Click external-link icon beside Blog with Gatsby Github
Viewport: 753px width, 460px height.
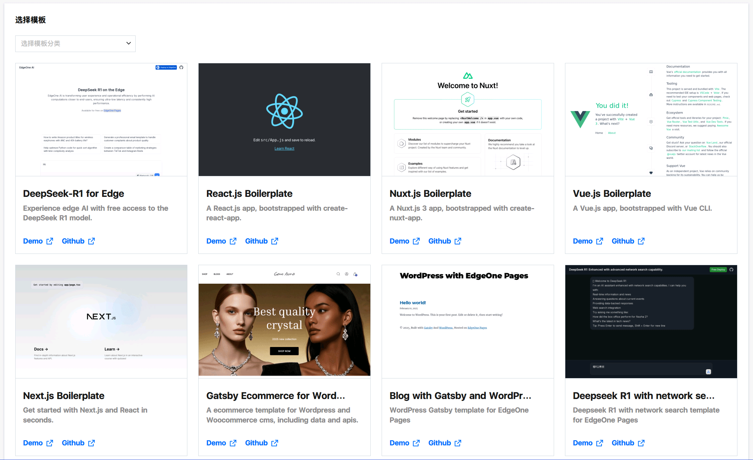click(x=458, y=443)
